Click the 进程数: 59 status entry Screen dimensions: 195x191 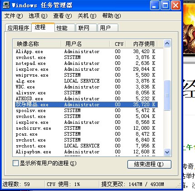coord(16,184)
